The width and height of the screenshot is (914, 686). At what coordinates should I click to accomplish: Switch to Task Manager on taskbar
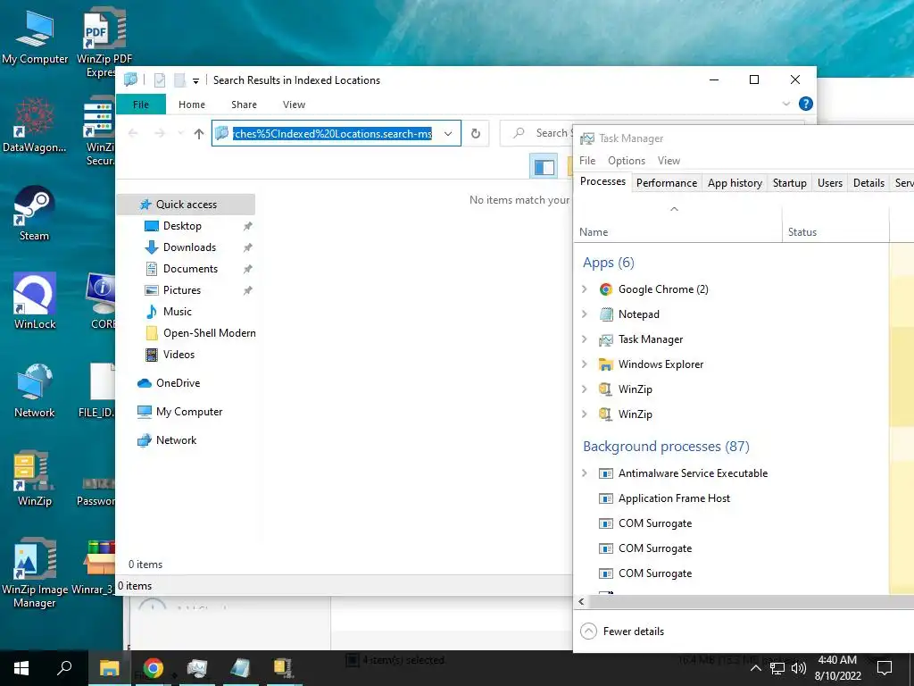click(x=197, y=668)
